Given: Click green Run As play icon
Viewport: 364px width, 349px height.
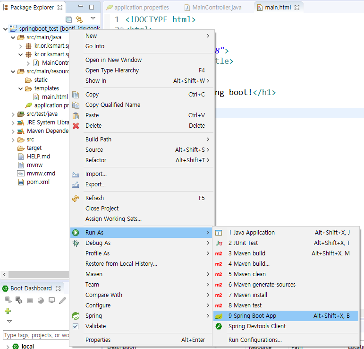Looking at the screenshot, I should [x=76, y=233].
